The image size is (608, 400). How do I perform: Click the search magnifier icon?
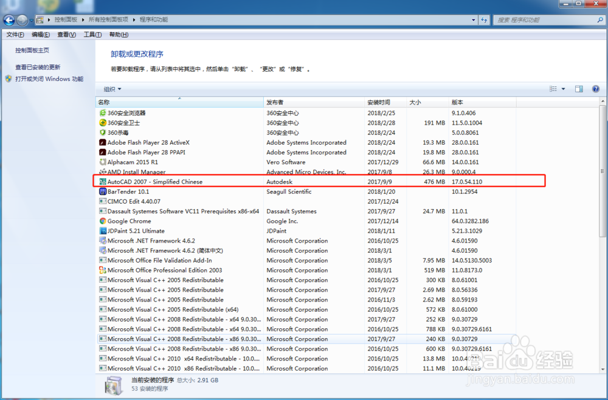point(600,20)
